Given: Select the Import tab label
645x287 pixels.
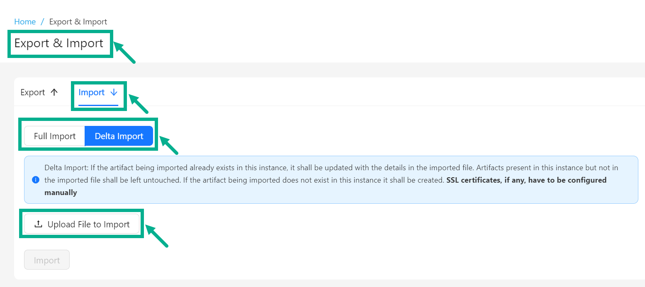Looking at the screenshot, I should [91, 92].
